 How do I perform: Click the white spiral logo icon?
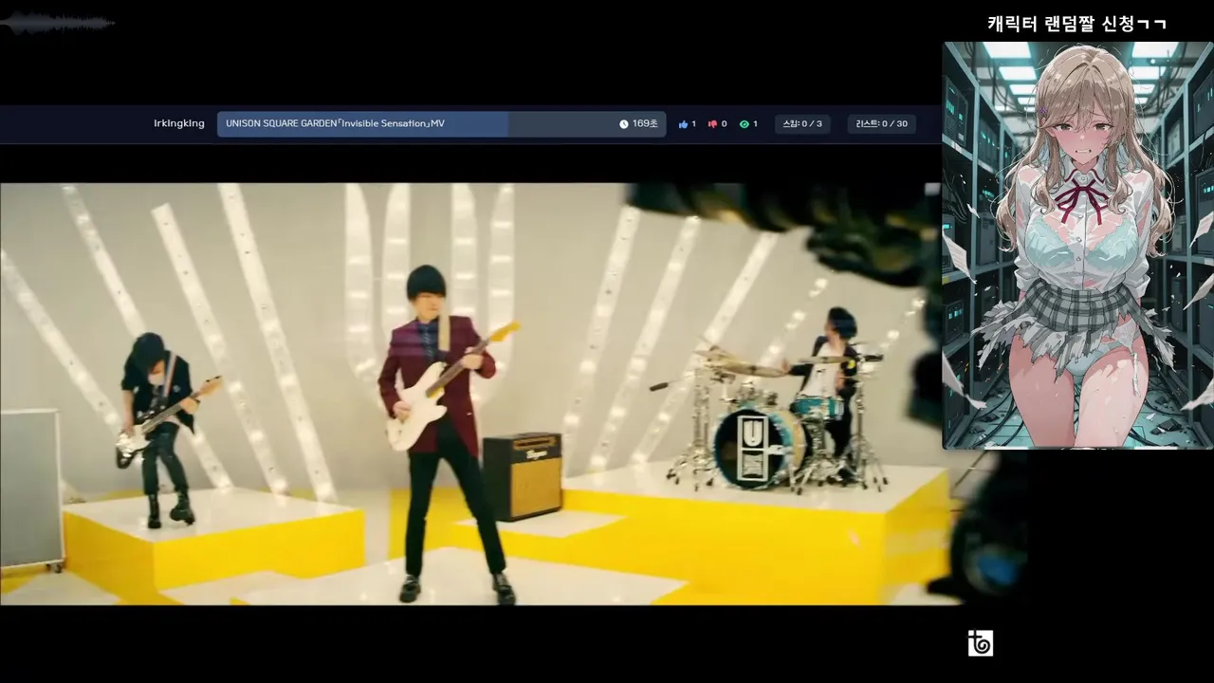point(980,643)
